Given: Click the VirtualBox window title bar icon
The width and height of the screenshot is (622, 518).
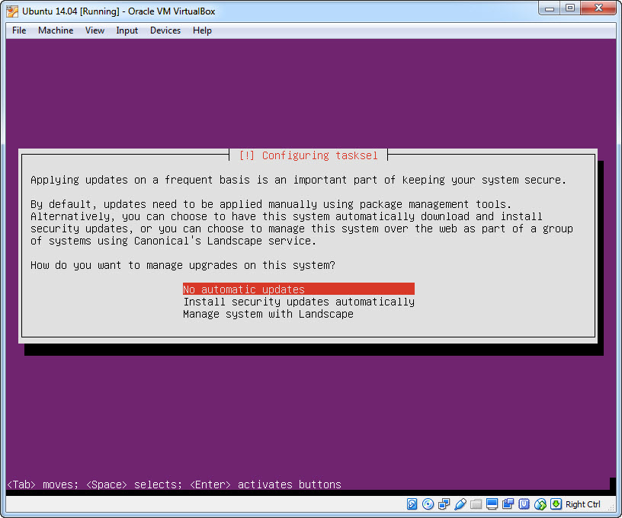Looking at the screenshot, I should (12, 11).
